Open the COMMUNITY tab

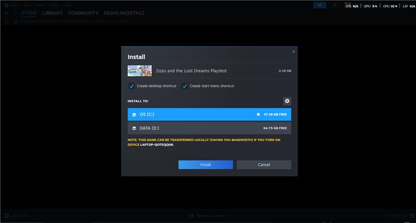click(x=83, y=12)
